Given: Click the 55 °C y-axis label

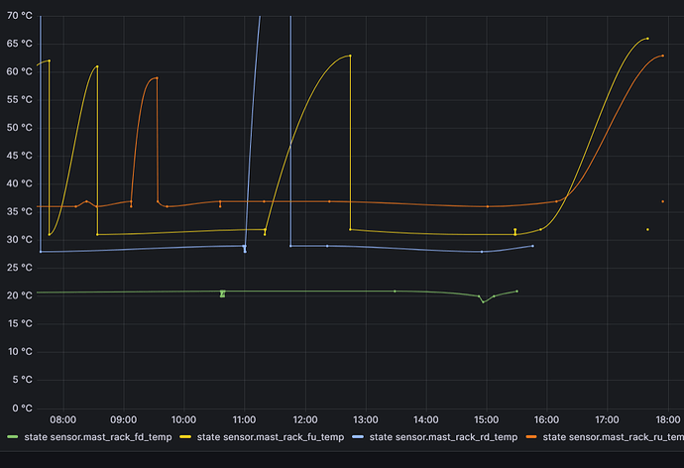Looking at the screenshot, I should (x=19, y=100).
